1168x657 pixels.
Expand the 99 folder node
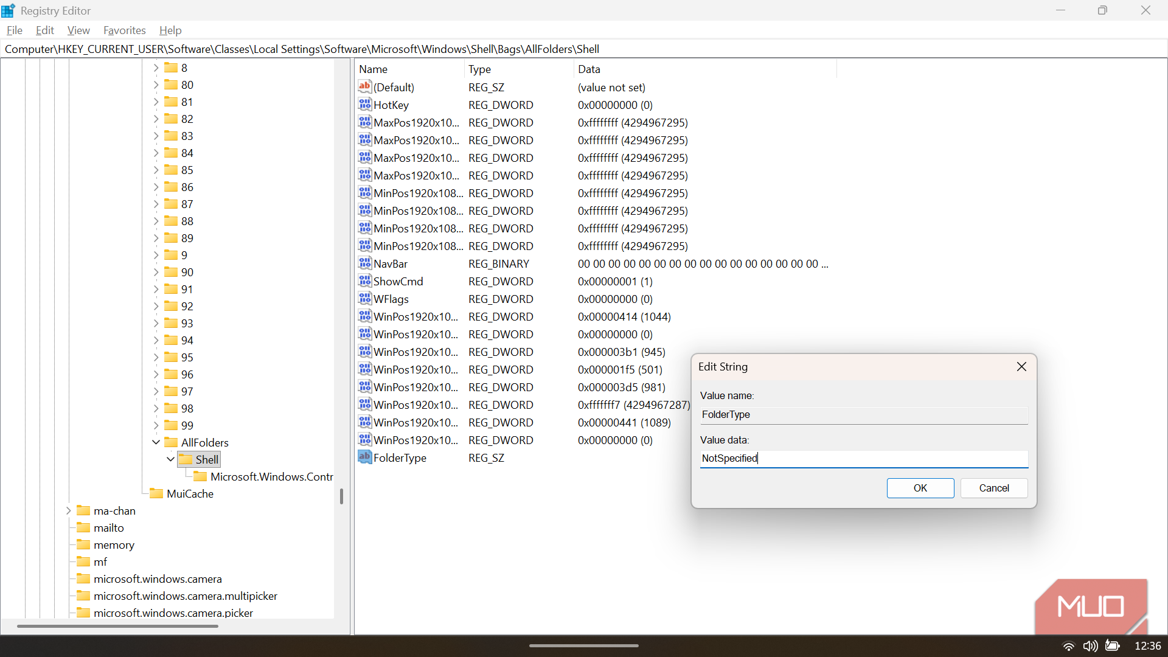156,425
